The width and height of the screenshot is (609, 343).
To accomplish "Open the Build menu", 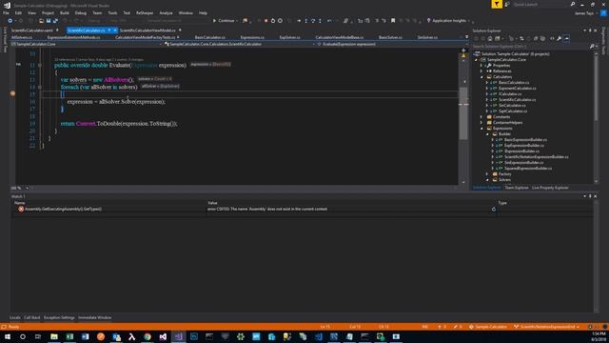I will [65, 12].
